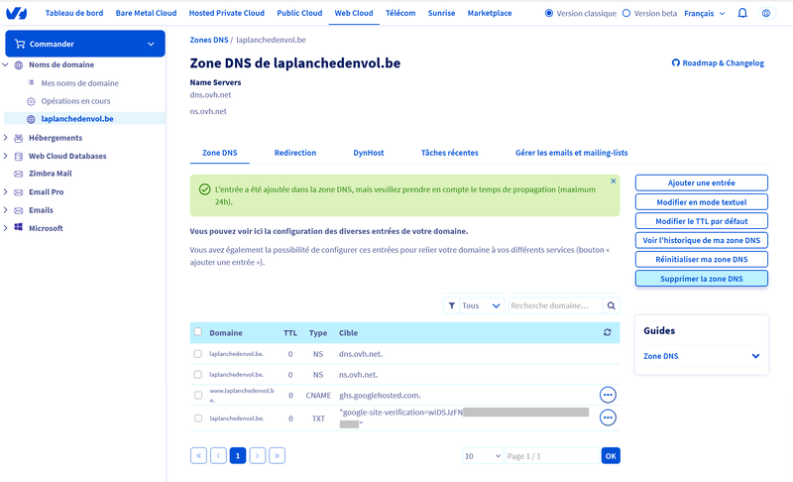Select the Version beta radio button

(x=626, y=13)
